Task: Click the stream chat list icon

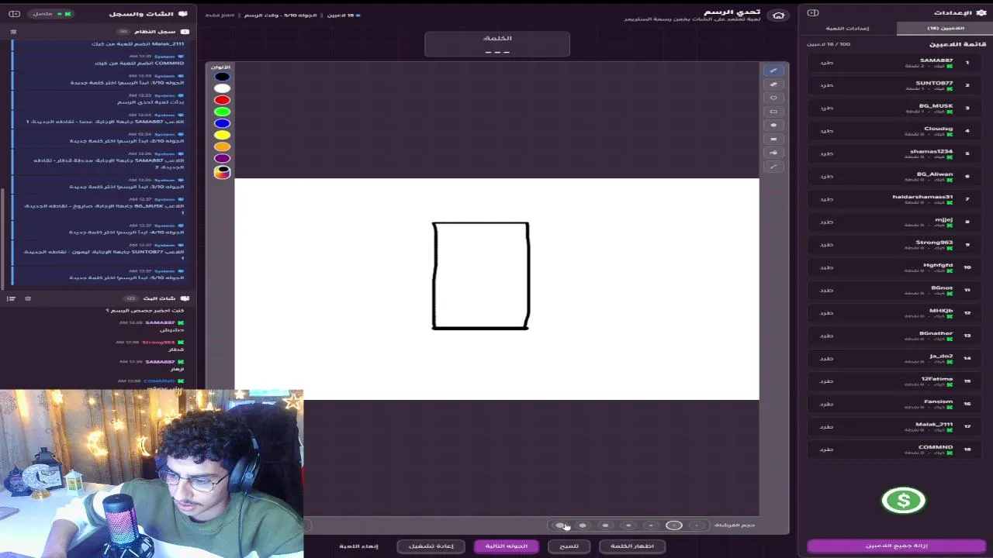Action: pyautogui.click(x=11, y=298)
